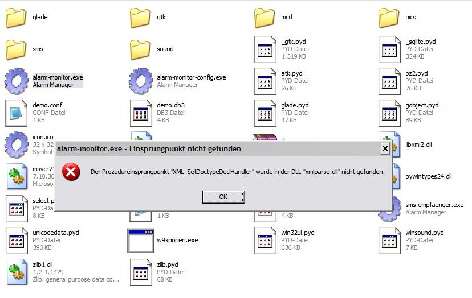Select the gtk folder icon

coord(140,18)
